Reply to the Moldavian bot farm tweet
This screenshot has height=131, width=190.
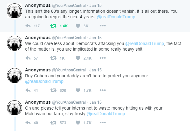[x=28, y=123]
